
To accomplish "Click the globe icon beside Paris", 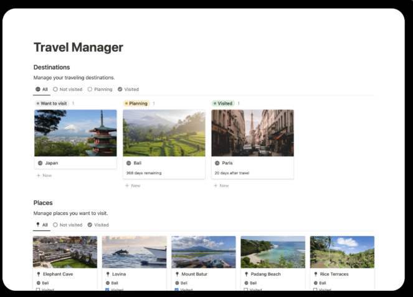I will [217, 163].
